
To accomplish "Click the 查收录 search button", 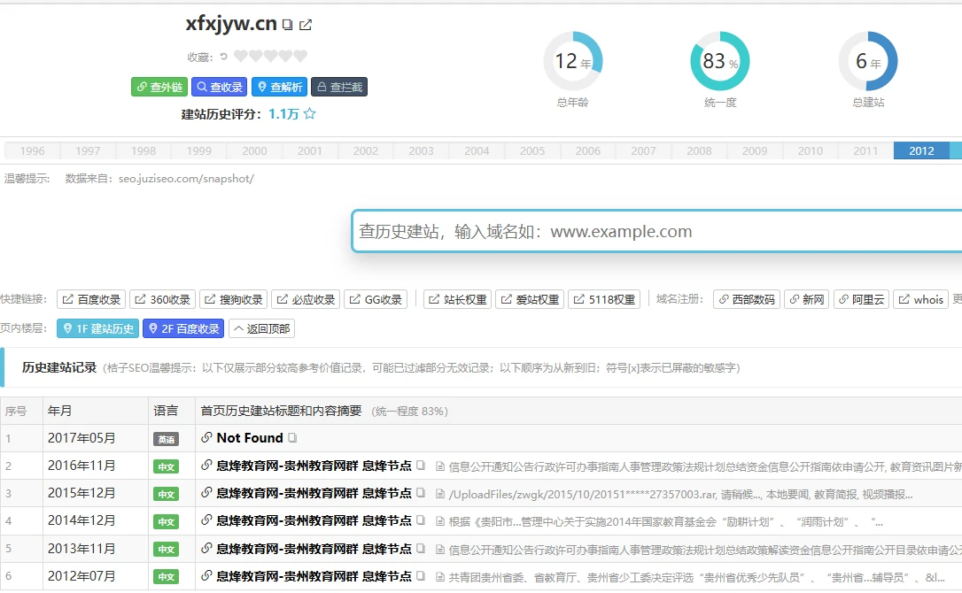I will (219, 87).
